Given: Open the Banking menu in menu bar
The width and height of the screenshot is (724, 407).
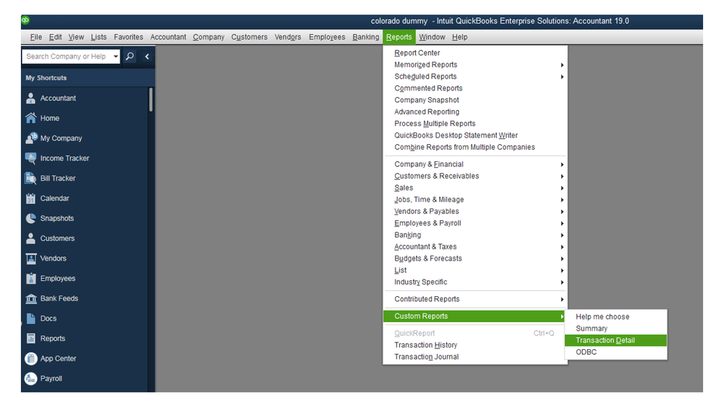Looking at the screenshot, I should click(x=366, y=37).
